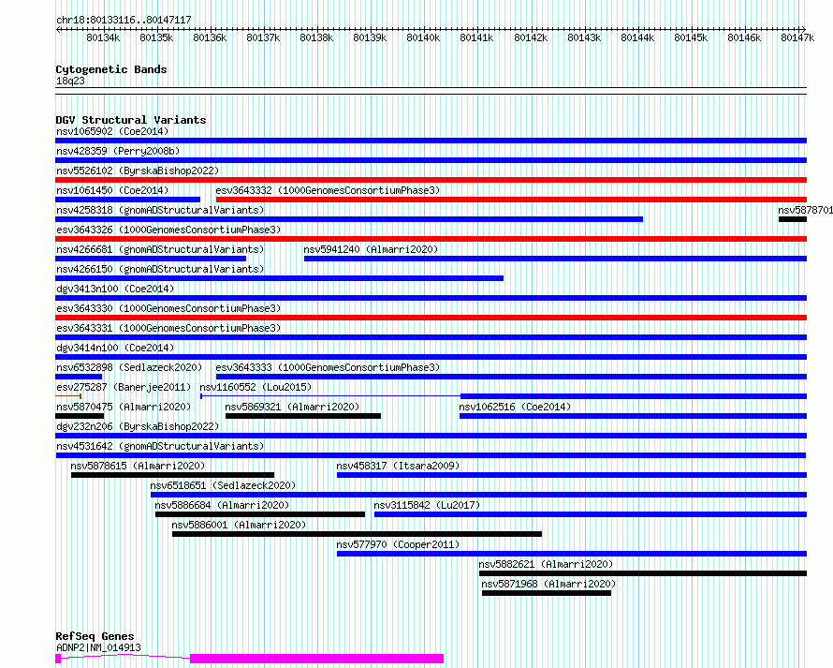
Task: Click nsv577970 (Cooper2011) variant label
Action: tap(398, 544)
